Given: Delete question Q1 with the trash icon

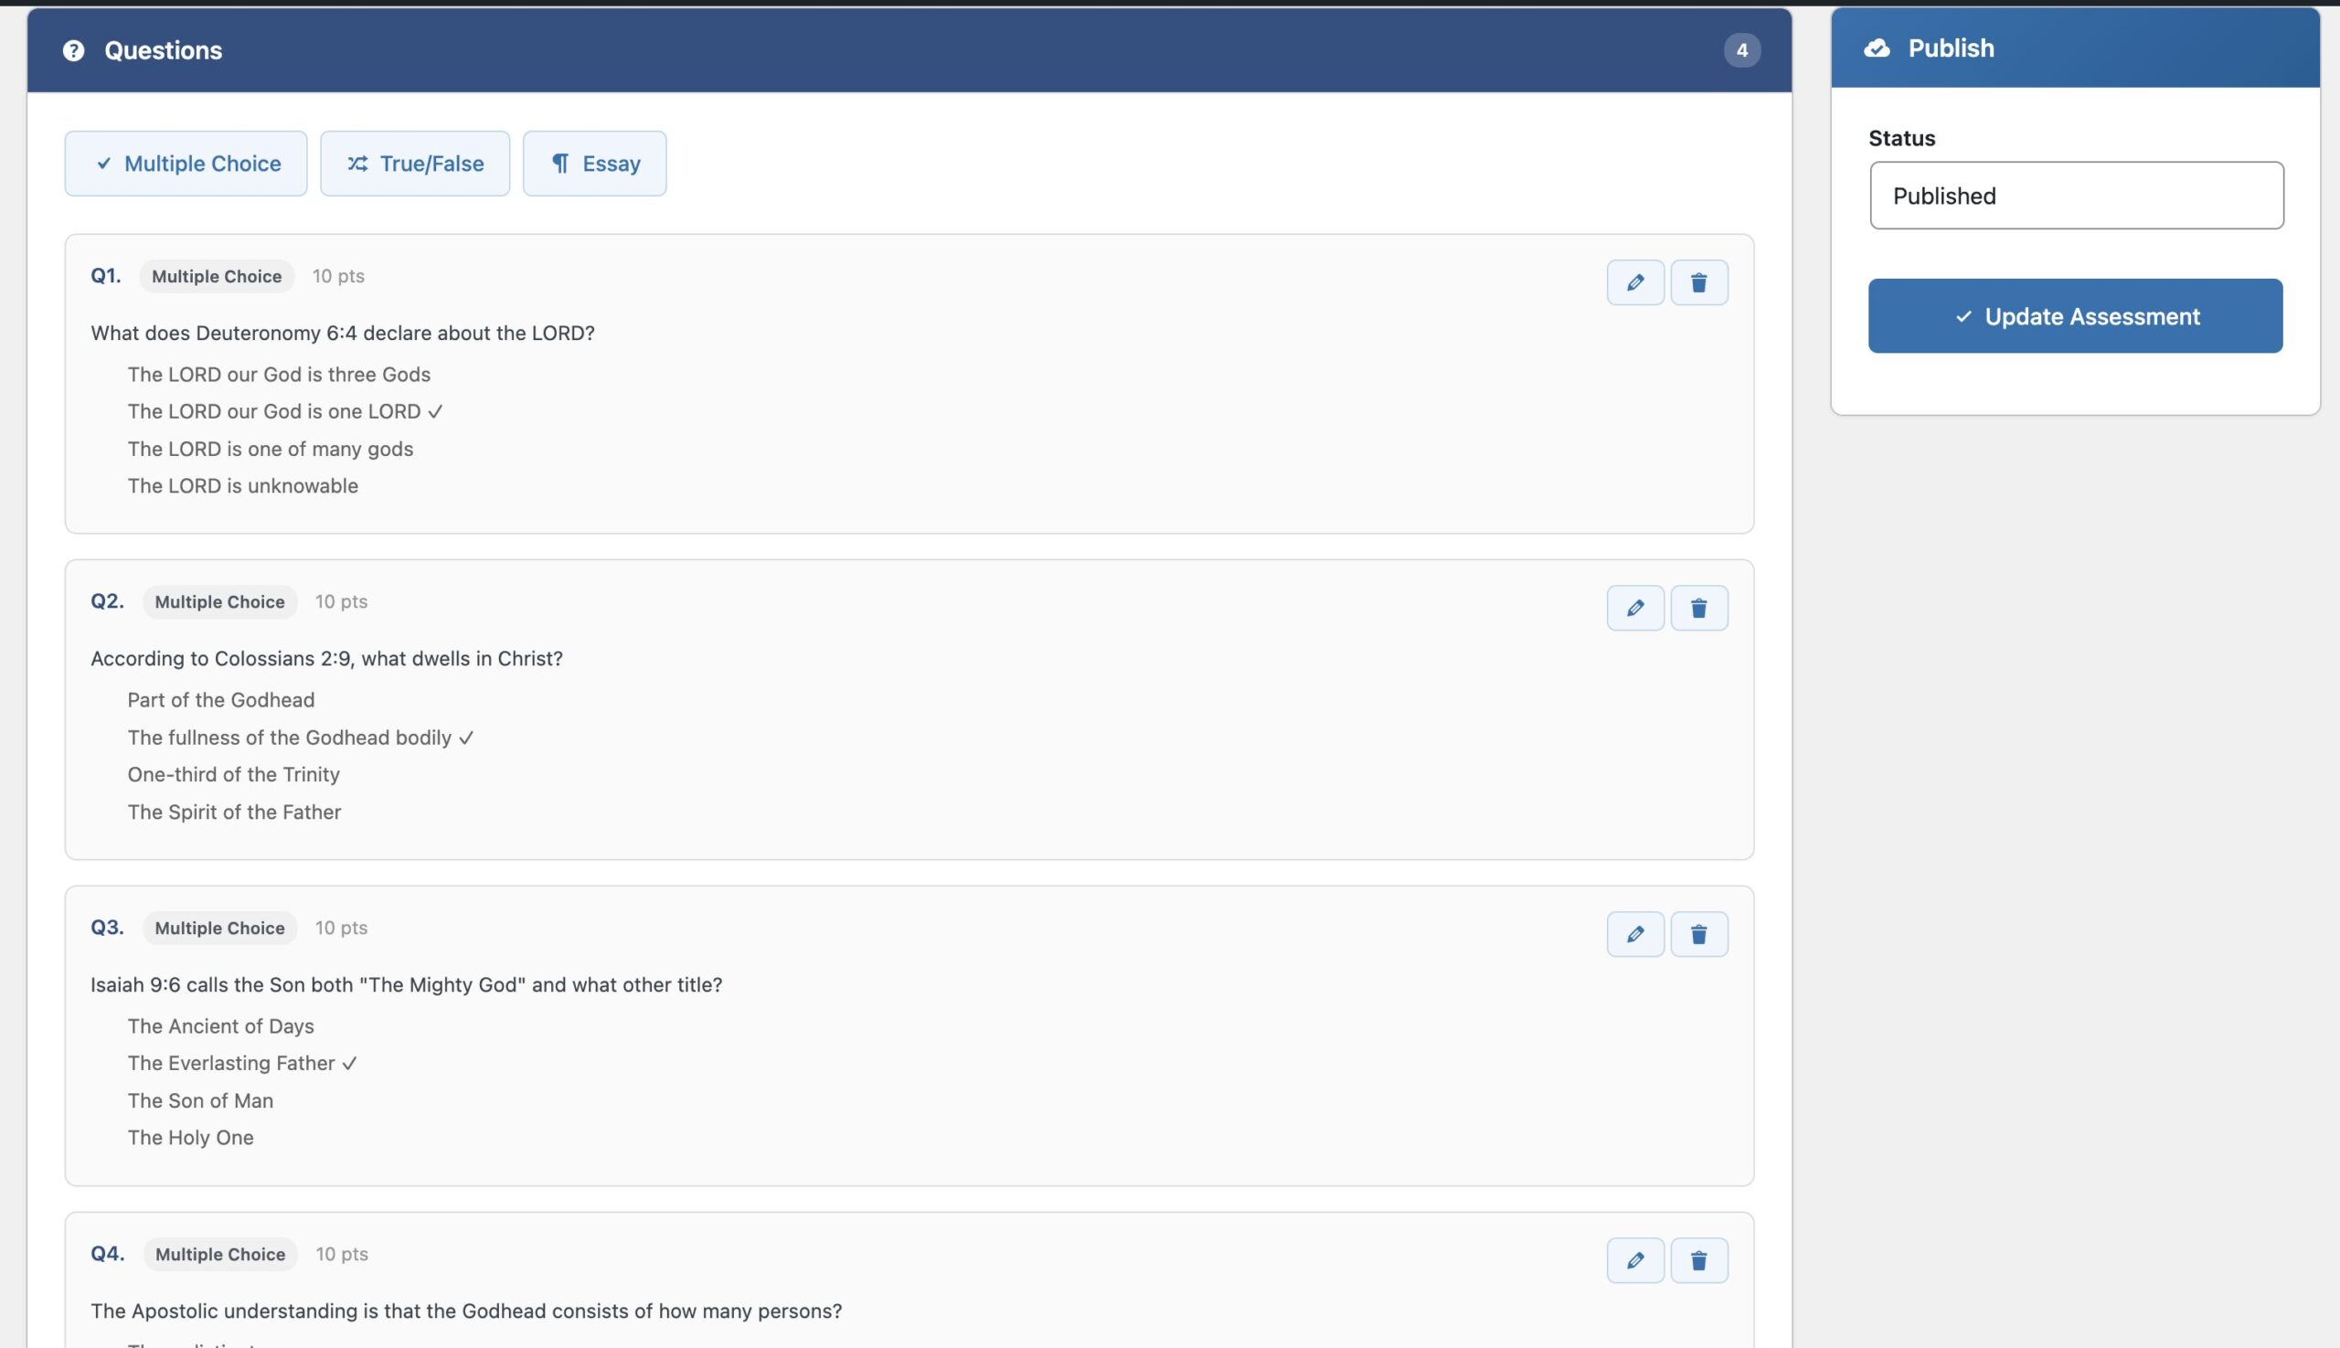Looking at the screenshot, I should [x=1698, y=282].
